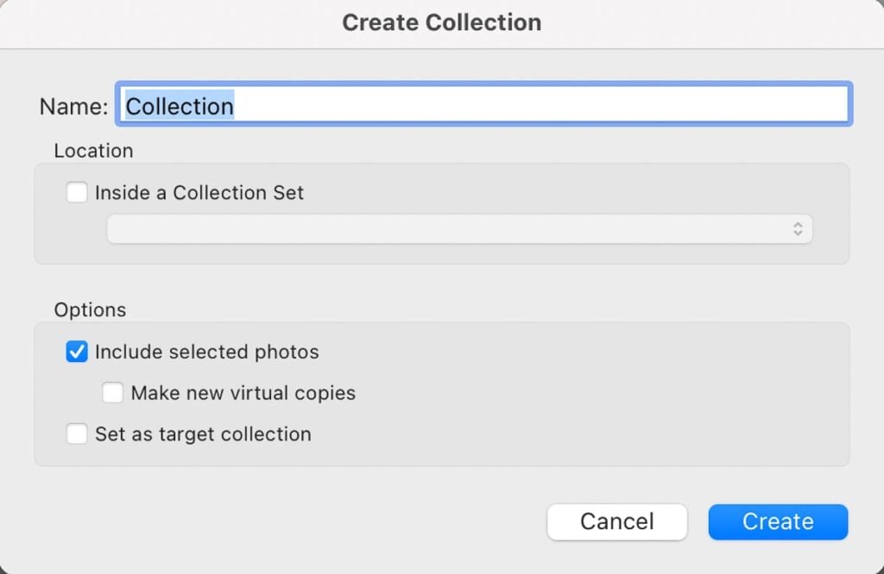Select the highlighted Collection text
Screen dimensions: 884x574
[179, 105]
